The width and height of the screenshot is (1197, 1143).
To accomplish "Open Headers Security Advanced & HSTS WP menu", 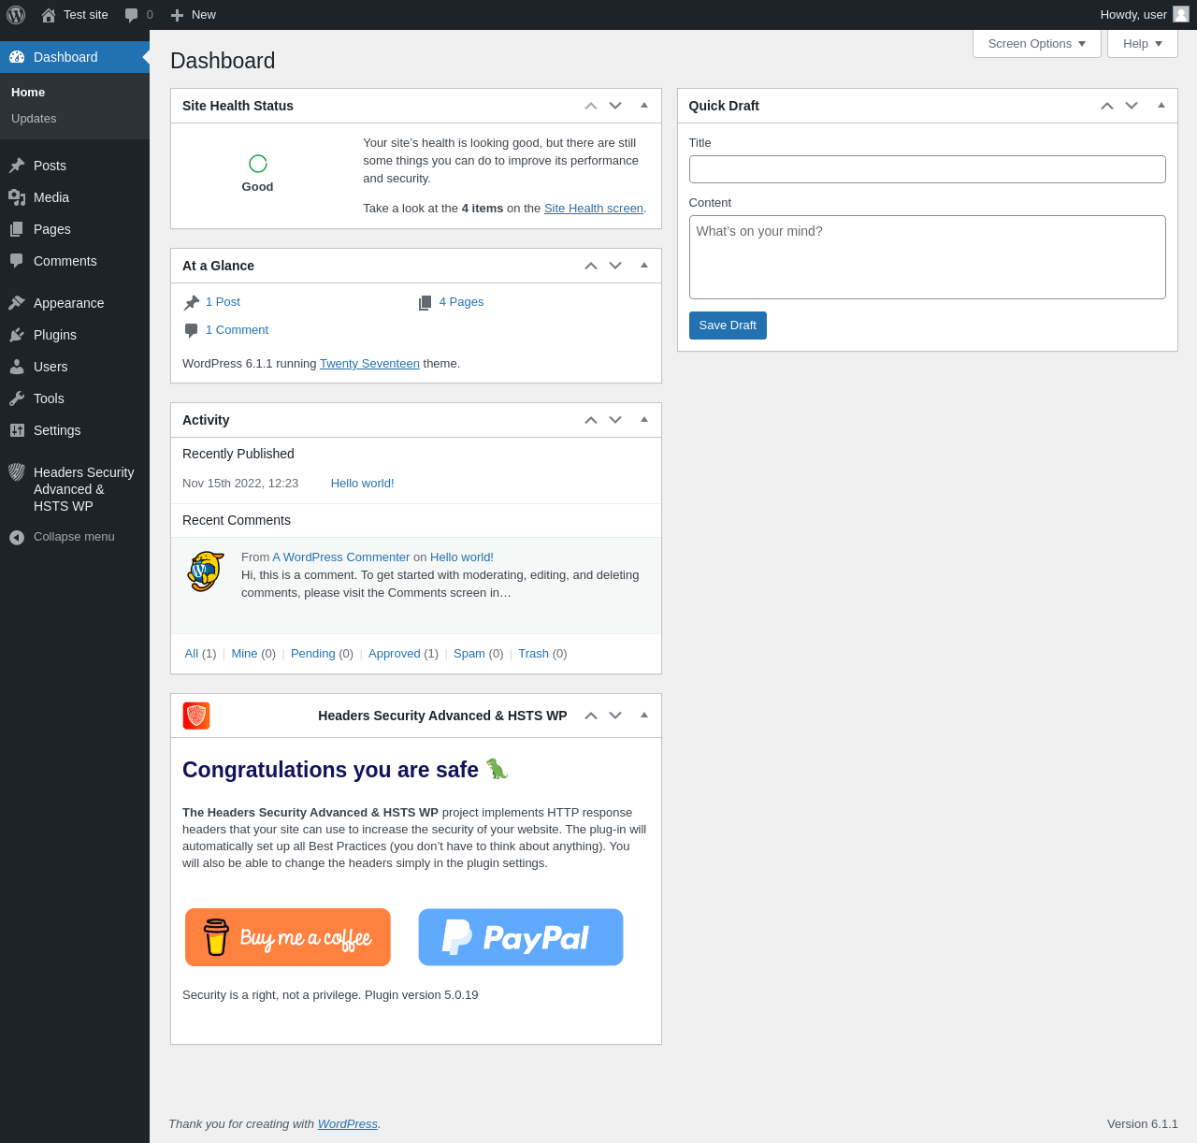I will pyautogui.click(x=75, y=489).
